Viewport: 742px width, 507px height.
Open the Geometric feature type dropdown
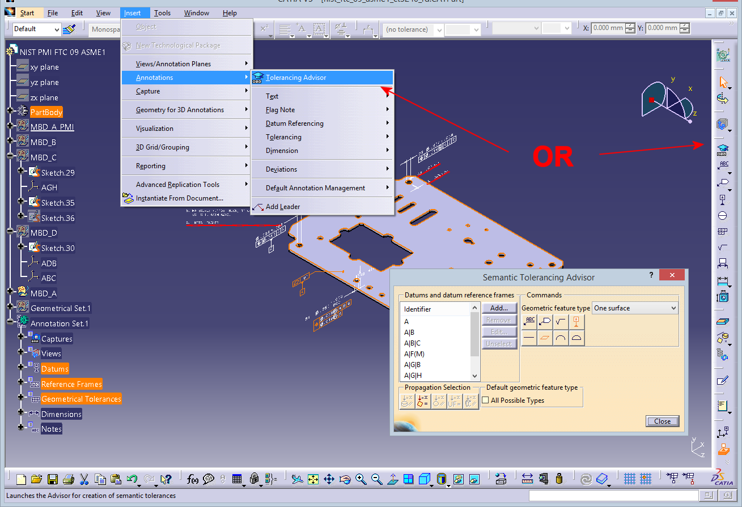(635, 308)
